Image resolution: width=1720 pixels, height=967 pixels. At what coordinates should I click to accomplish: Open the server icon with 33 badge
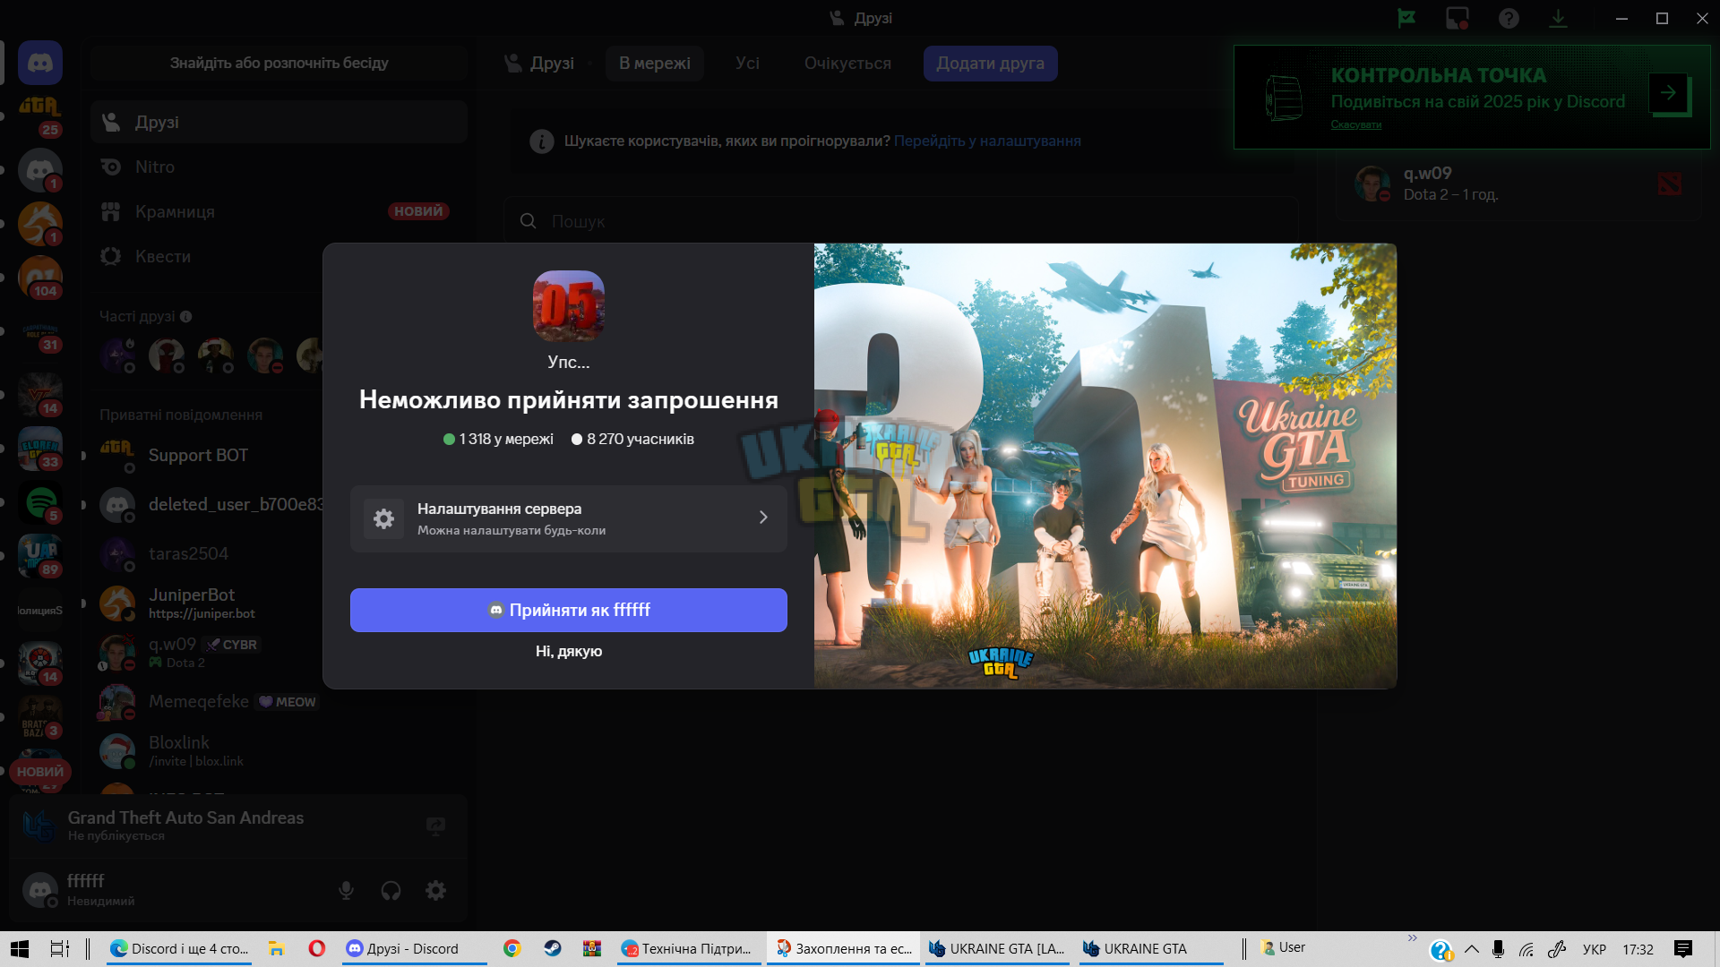point(39,449)
